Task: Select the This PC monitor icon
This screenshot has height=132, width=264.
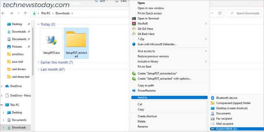Action: point(7,105)
